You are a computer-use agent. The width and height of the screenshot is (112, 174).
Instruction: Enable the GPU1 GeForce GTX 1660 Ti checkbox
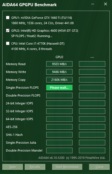coord(8,17)
